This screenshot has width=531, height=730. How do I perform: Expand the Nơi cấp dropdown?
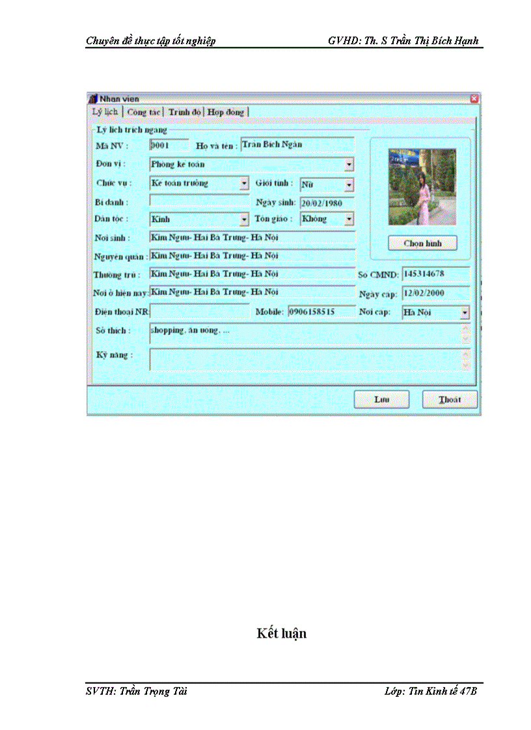point(466,312)
